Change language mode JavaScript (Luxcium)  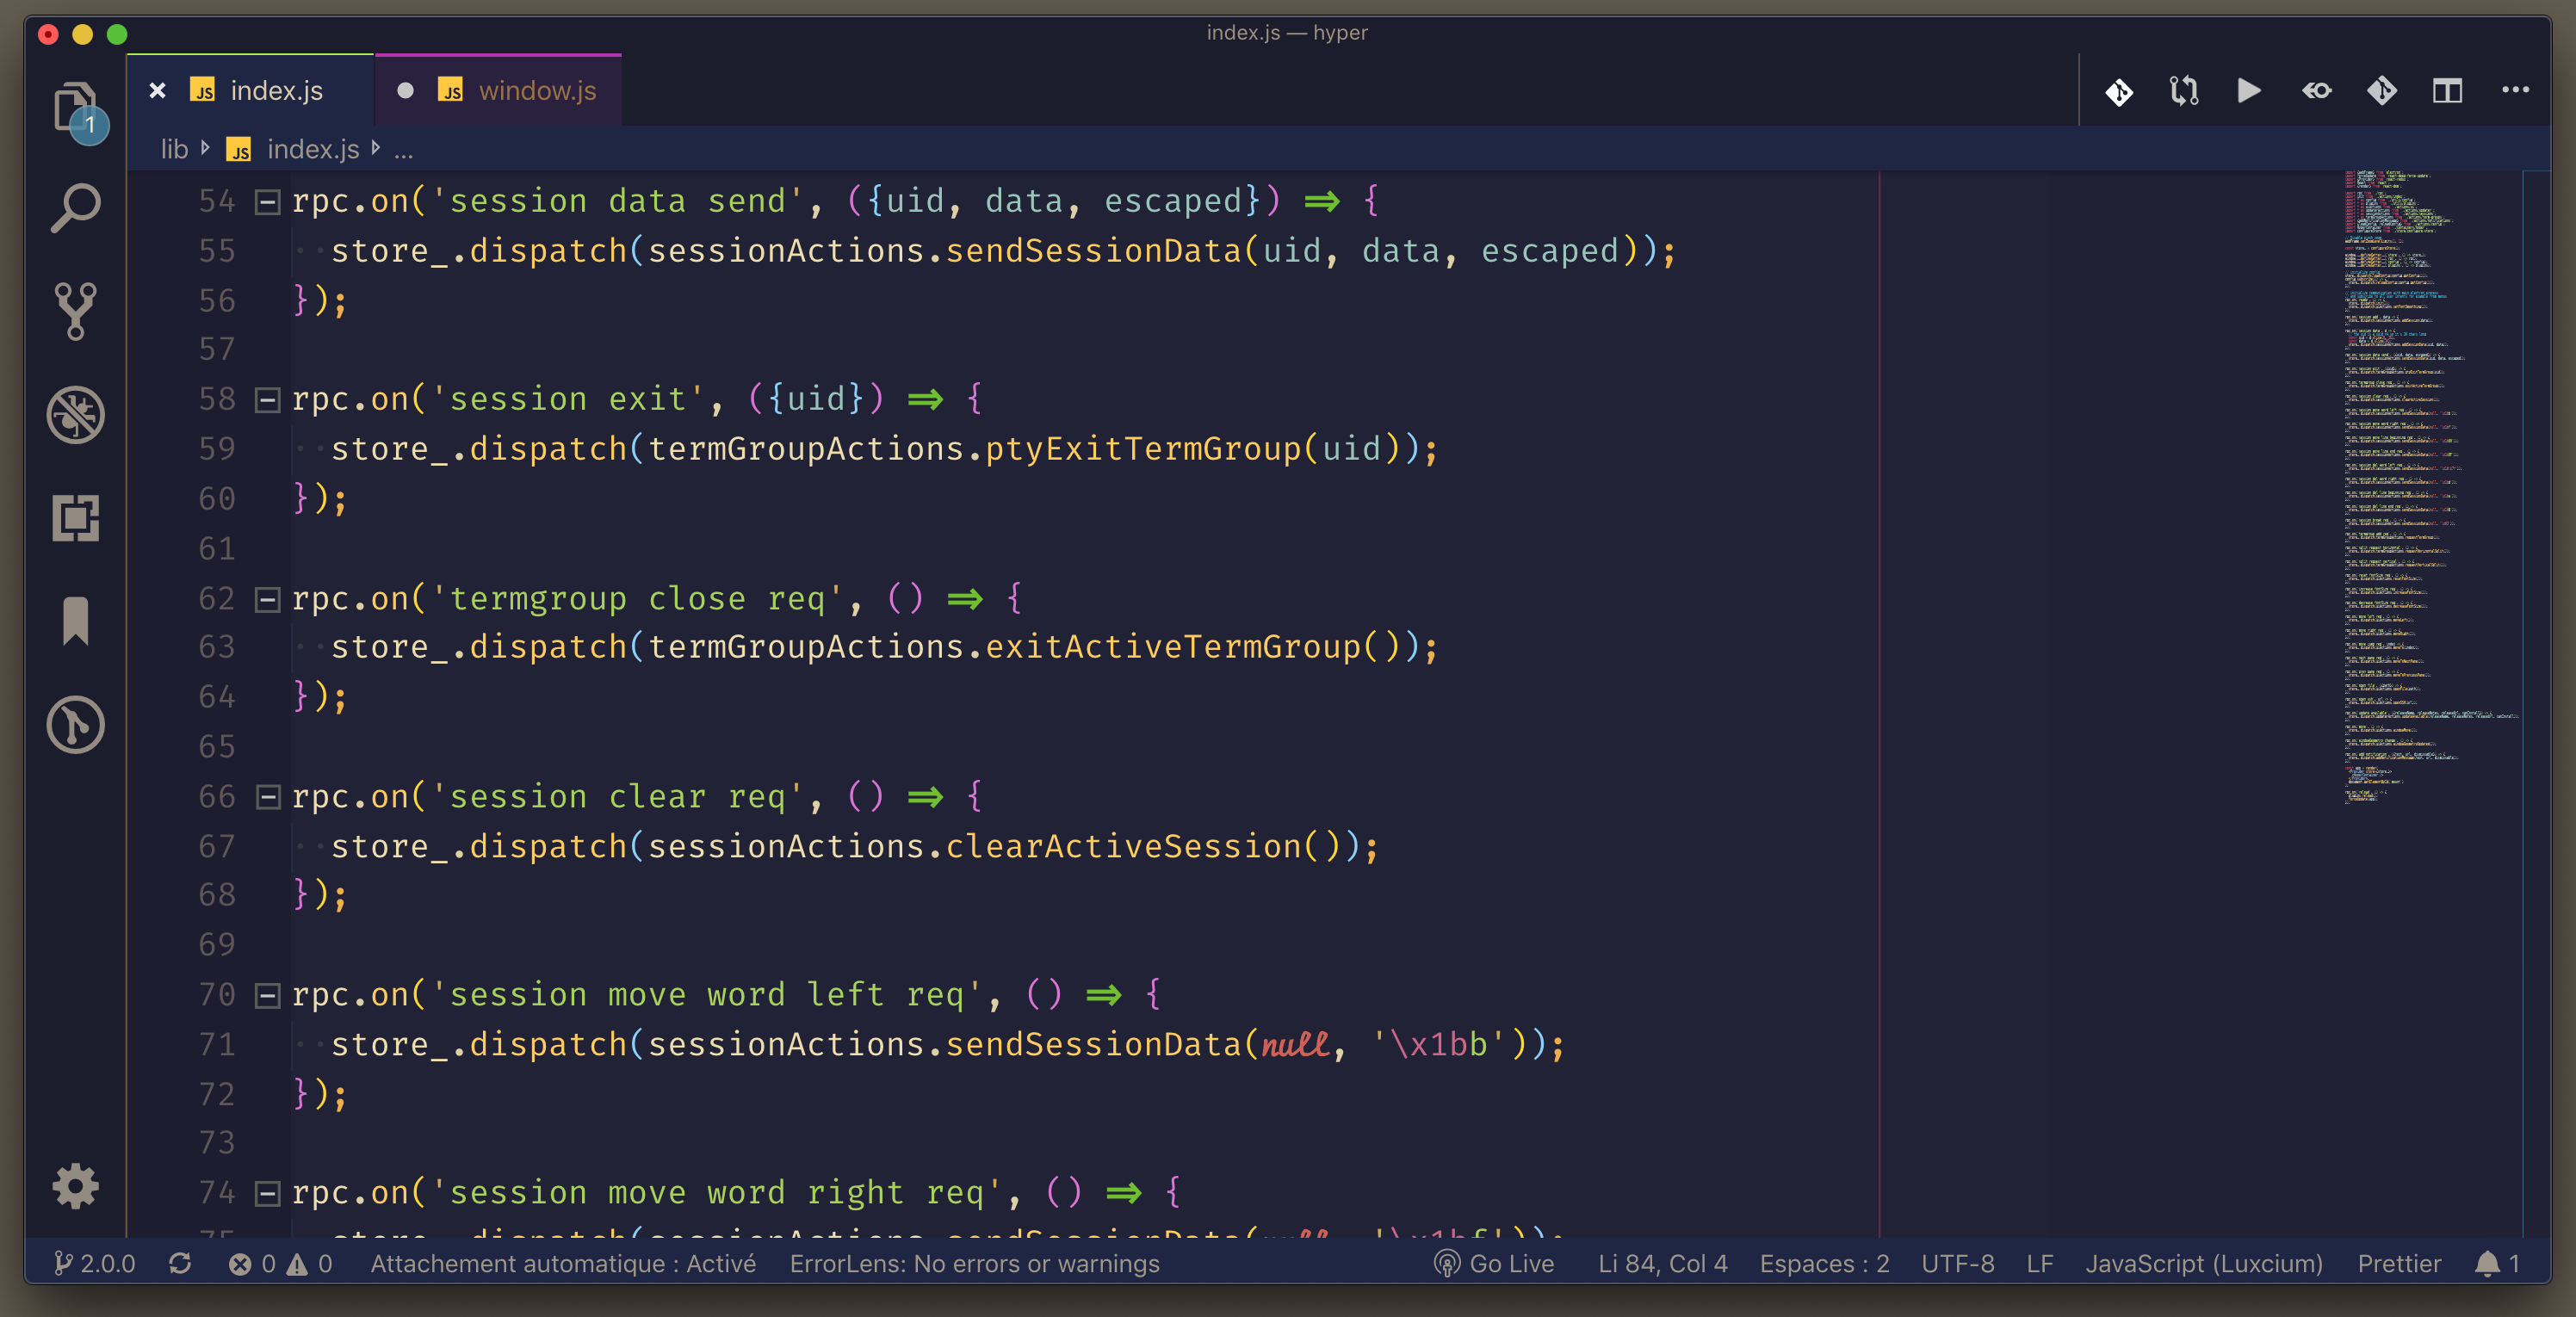2203,1264
